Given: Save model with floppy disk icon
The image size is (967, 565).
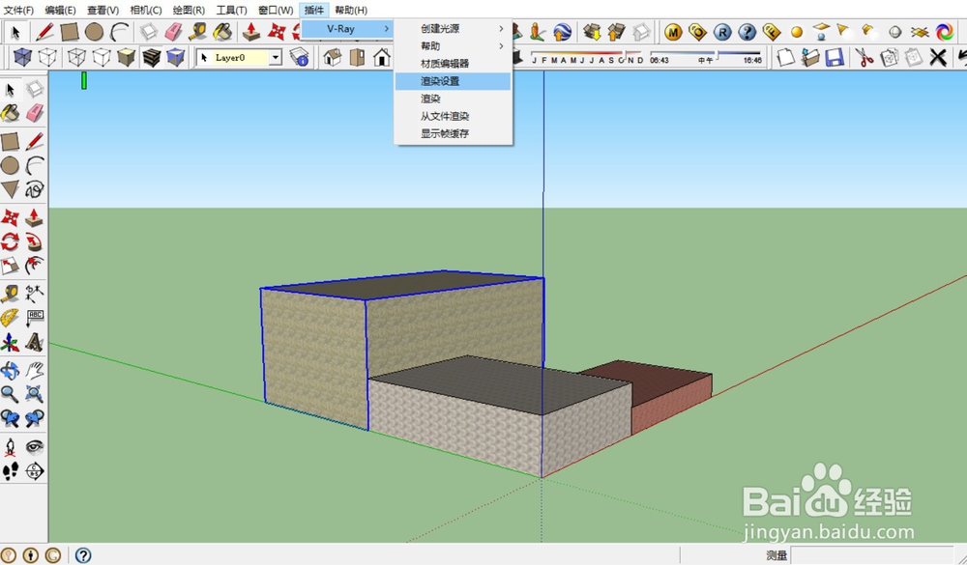Looking at the screenshot, I should pos(835,57).
